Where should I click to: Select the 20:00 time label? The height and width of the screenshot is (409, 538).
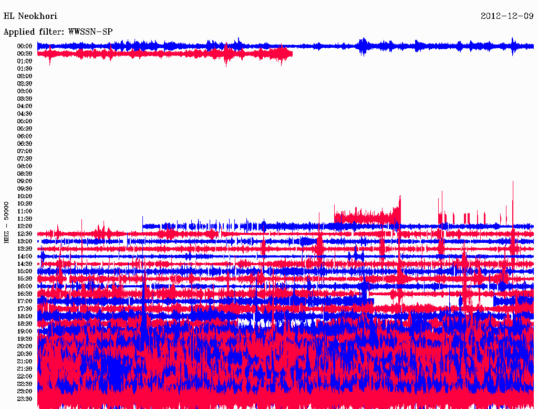click(25, 346)
